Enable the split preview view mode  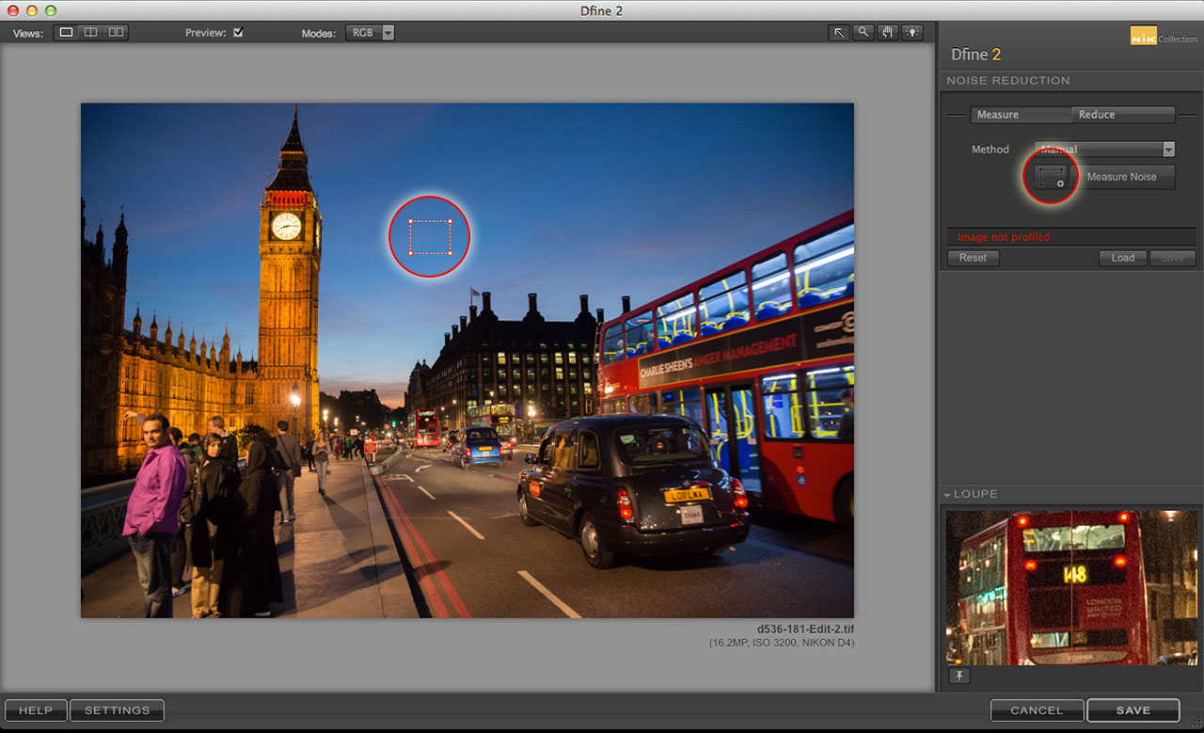click(90, 31)
